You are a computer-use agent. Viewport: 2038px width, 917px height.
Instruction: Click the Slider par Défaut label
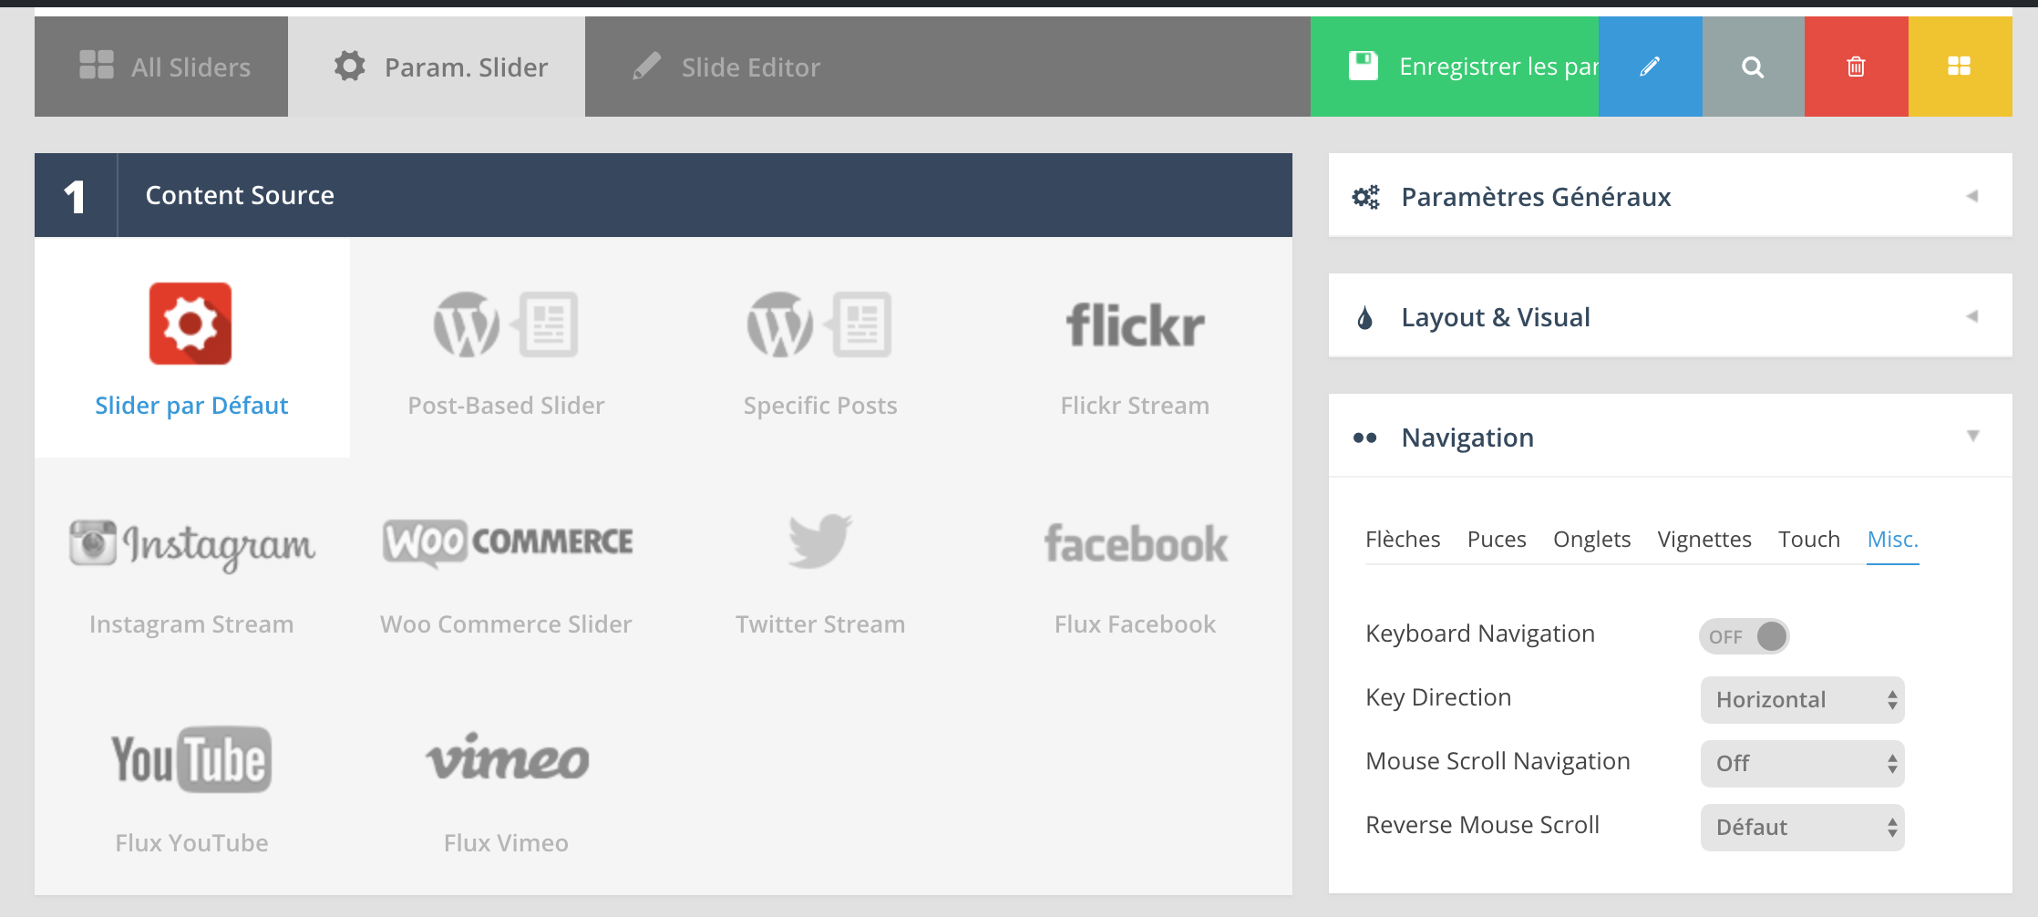pos(191,406)
